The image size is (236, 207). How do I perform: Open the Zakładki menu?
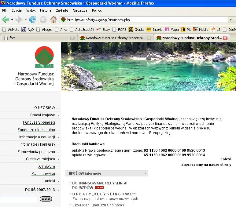(62, 10)
